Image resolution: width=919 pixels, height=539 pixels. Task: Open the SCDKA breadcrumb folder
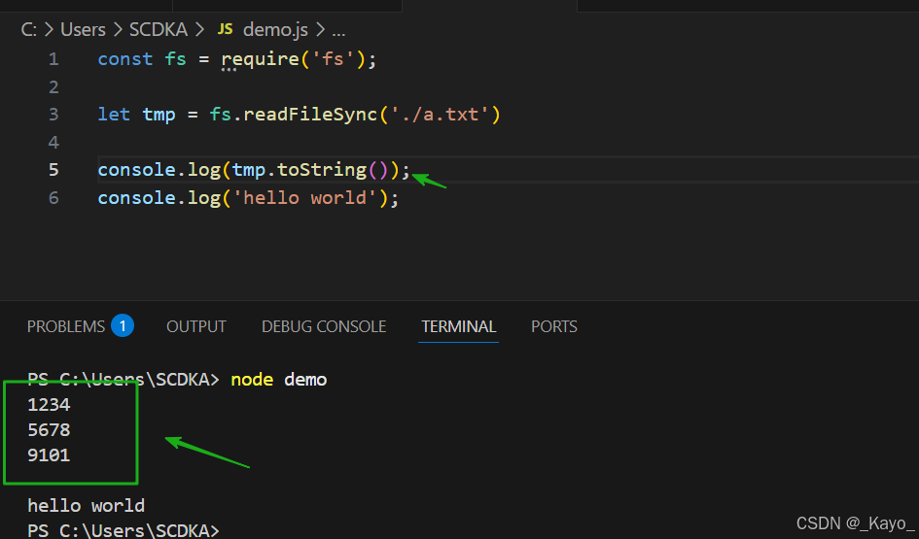[159, 29]
